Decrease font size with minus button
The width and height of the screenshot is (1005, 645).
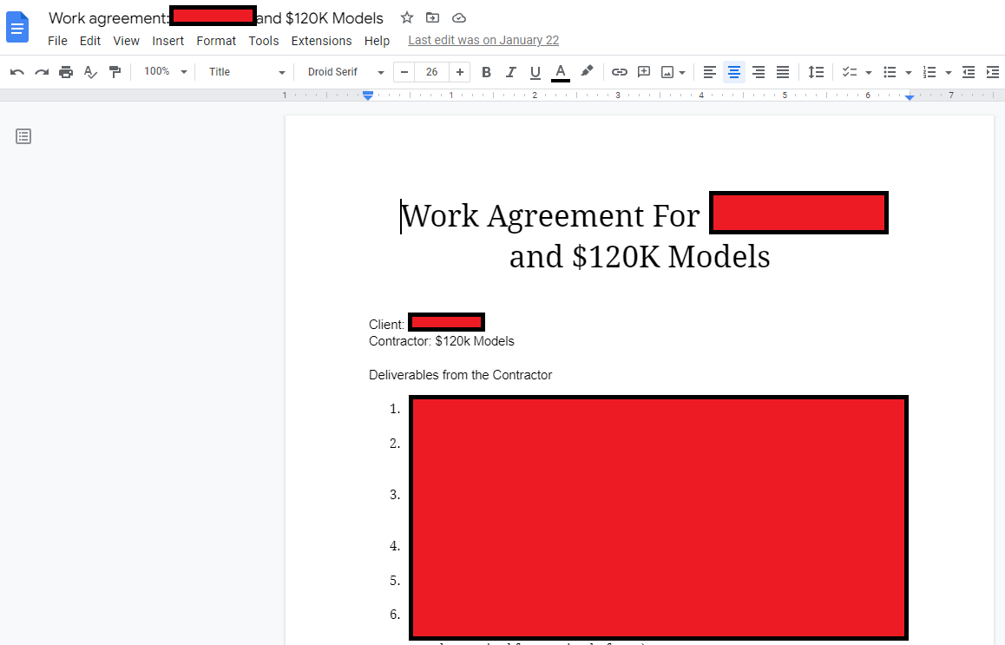tap(404, 72)
